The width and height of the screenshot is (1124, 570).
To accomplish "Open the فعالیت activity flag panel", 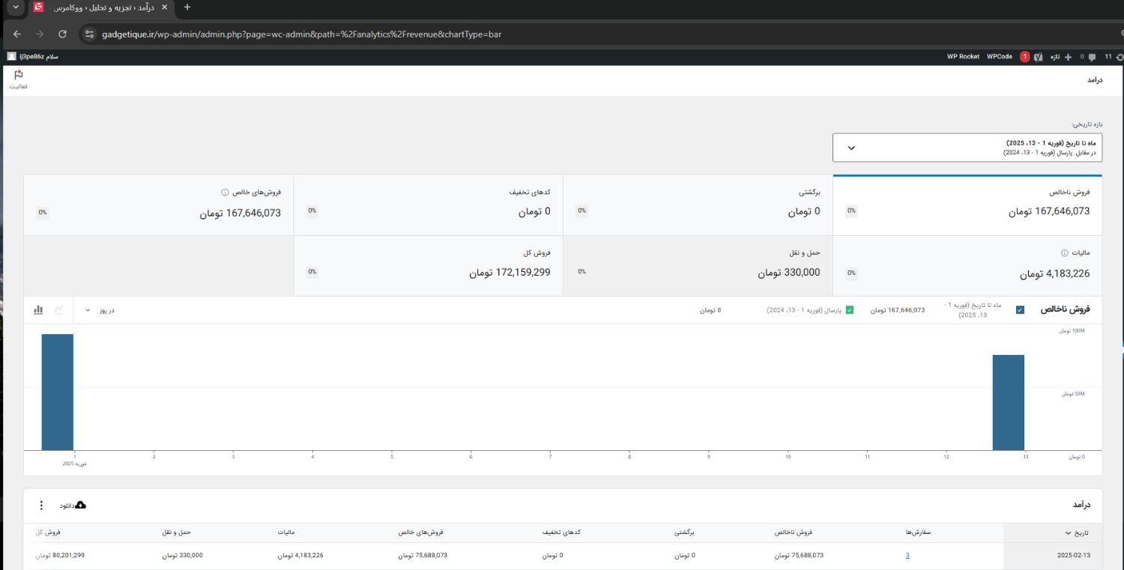I will pos(19,79).
